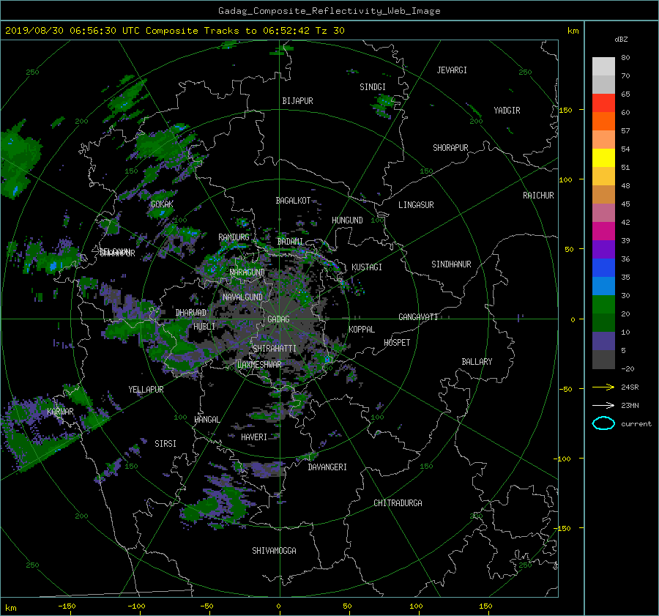This screenshot has width=659, height=616.
Task: Click the GOKAK city label
Action: coord(162,204)
